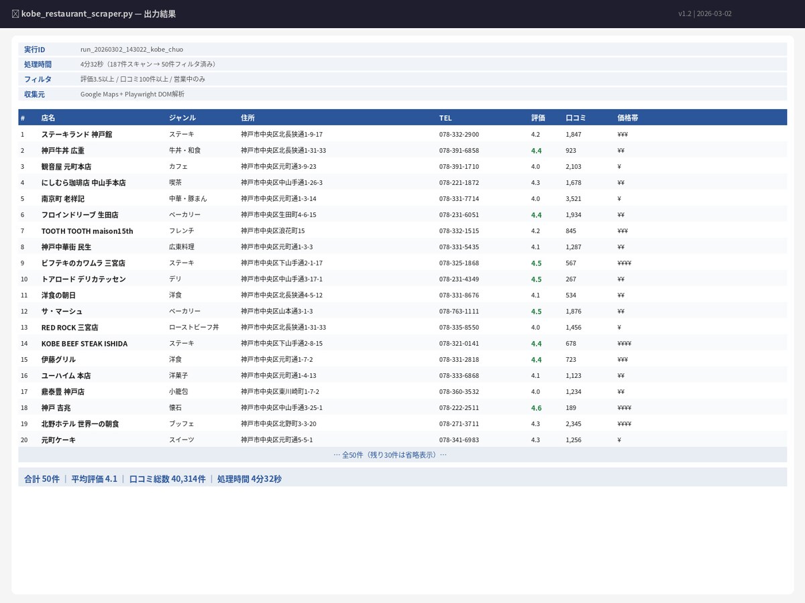Viewport: 805px width, 603px height.
Task: Click the 口コミ column header
Action: [576, 118]
